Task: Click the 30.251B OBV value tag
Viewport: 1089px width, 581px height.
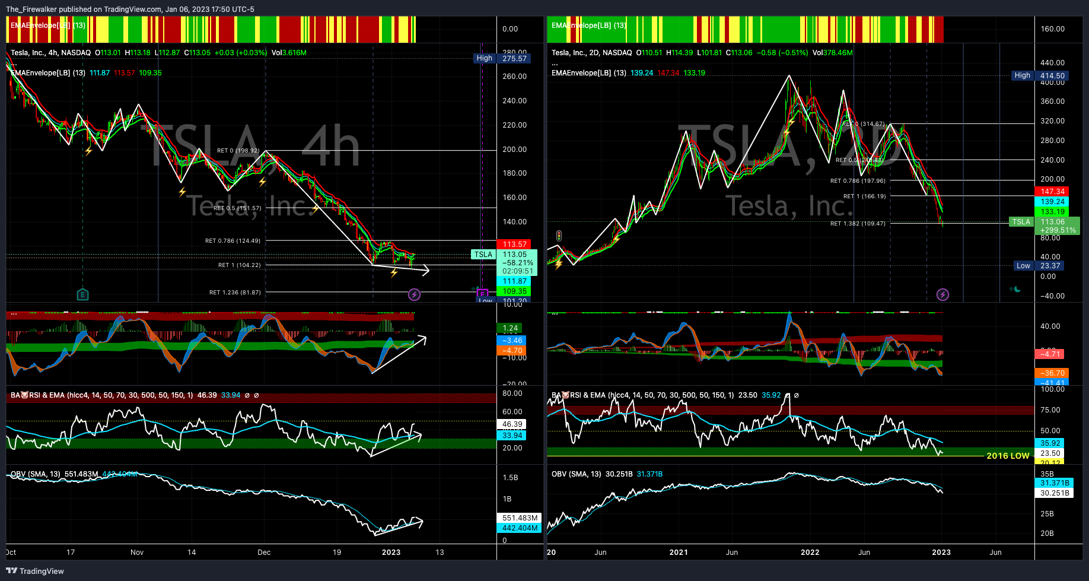Action: tap(1055, 493)
